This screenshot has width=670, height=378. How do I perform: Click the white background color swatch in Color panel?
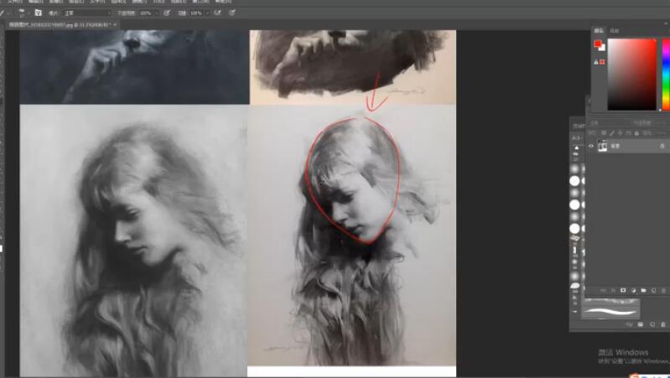pyautogui.click(x=602, y=48)
